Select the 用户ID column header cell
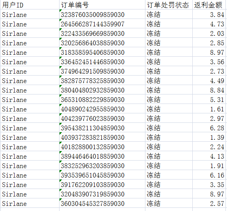This screenshot has width=227, height=211. (30, 5)
